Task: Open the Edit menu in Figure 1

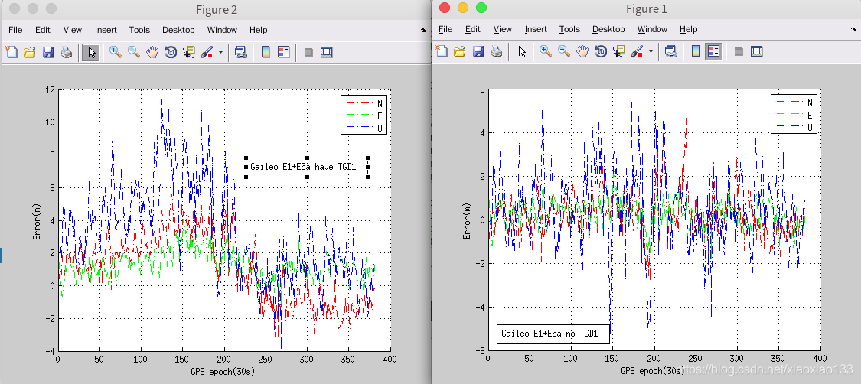Action: pos(473,29)
